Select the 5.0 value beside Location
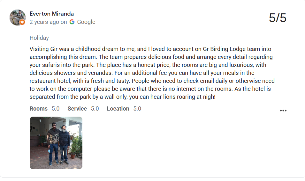This screenshot has width=305, height=181. click(x=137, y=109)
